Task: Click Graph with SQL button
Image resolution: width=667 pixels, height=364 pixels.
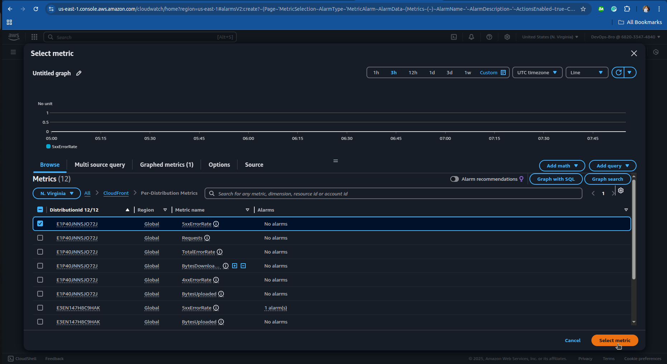Action: click(556, 179)
